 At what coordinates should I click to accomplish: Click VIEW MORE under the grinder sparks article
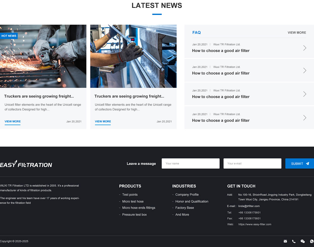13,122
